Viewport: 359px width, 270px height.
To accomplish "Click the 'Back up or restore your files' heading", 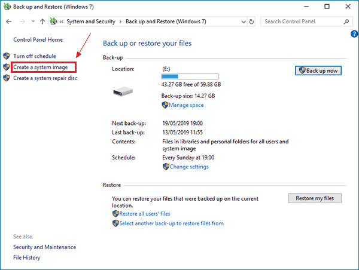I will click(x=147, y=43).
